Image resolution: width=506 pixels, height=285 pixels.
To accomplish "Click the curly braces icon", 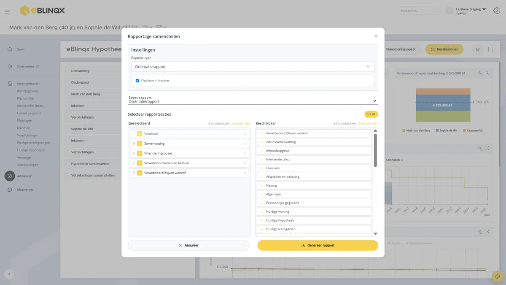I will (490, 49).
